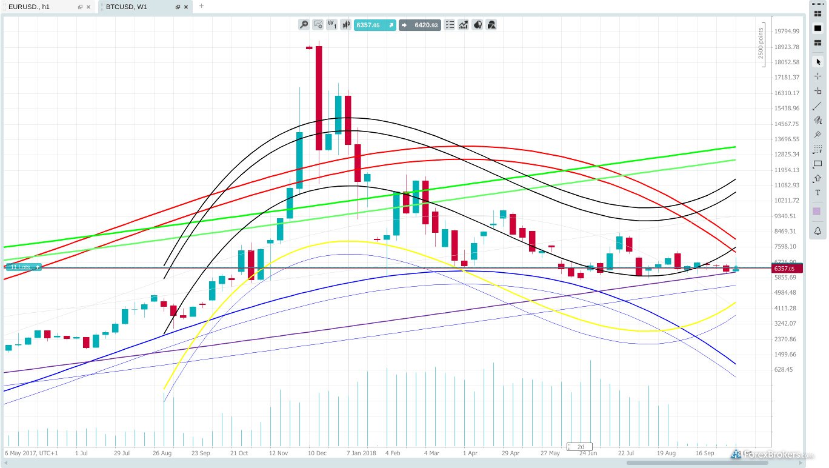Select the crosshair tool
829x468 pixels.
(817, 76)
